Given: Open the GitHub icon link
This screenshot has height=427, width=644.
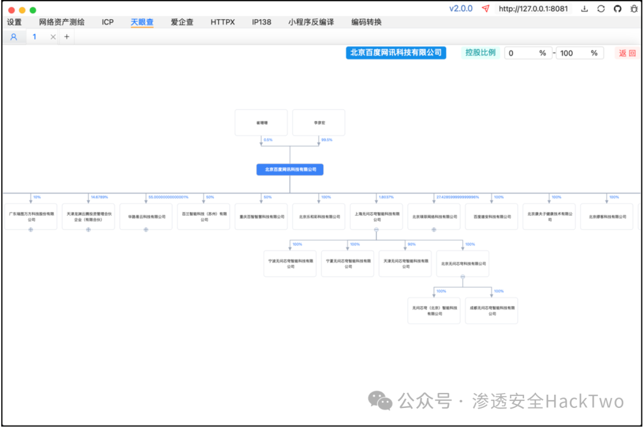Looking at the screenshot, I should point(617,8).
